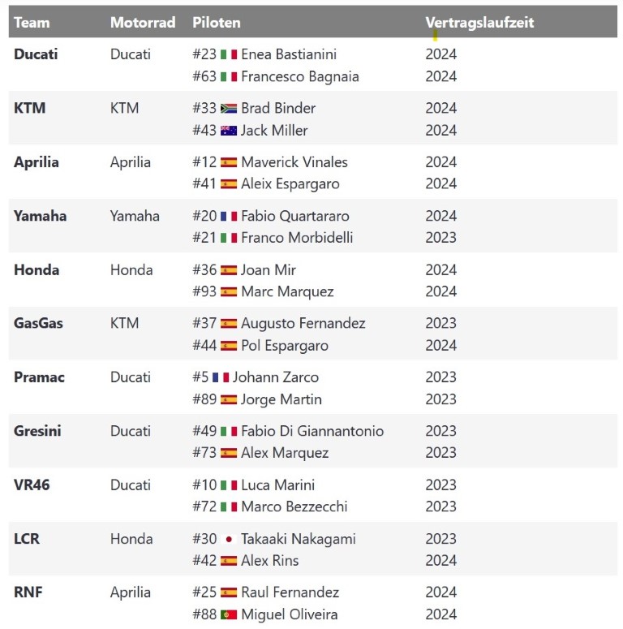Click the Motorrad column header
The image size is (623, 629).
point(143,23)
